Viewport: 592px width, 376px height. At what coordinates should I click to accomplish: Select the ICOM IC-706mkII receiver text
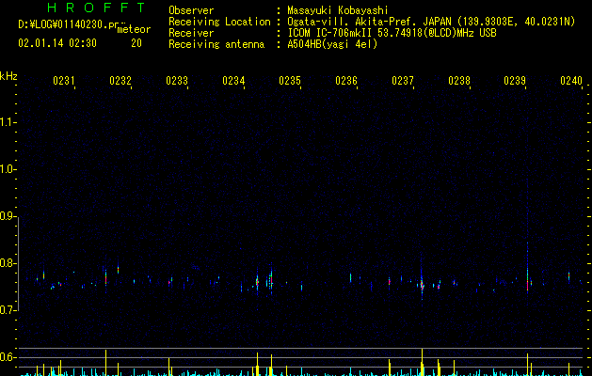pyautogui.click(x=392, y=33)
